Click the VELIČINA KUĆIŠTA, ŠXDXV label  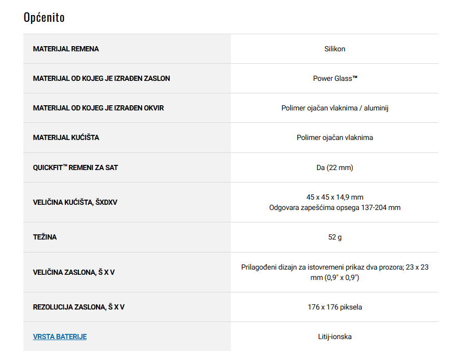coord(75,202)
